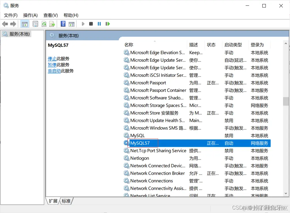The image size is (290, 213).
Task: Toggle the show/hide action pane icon
Action: pos(71,24)
